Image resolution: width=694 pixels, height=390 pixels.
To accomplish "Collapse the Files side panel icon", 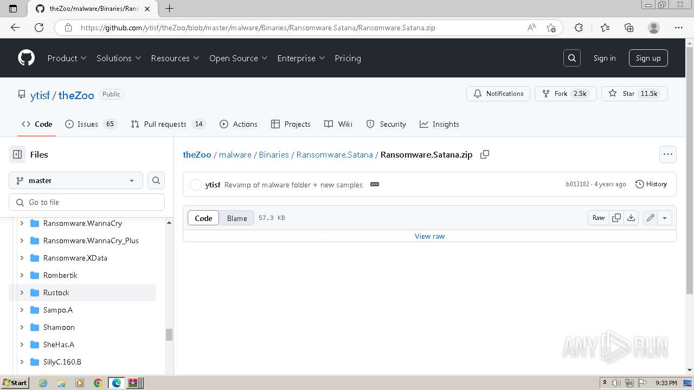I will pos(17,154).
